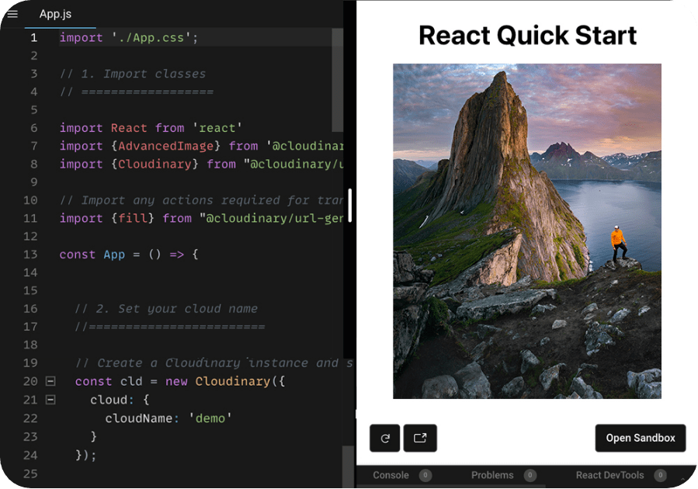Click the React DevTools count badge
This screenshot has width=698, height=489.
click(x=659, y=475)
